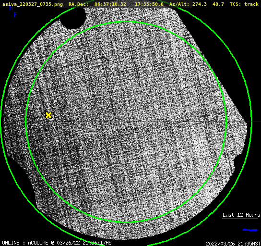The image size is (261, 246).
Task: Click the asiva_220327_0735.png filename label
Action: tap(33, 4)
